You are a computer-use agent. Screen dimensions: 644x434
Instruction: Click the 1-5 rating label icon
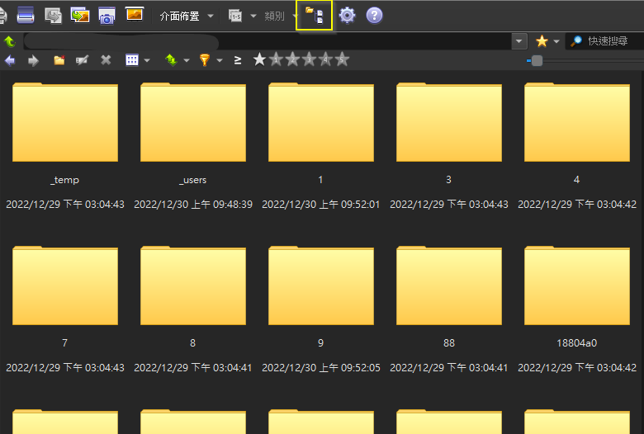point(235,16)
